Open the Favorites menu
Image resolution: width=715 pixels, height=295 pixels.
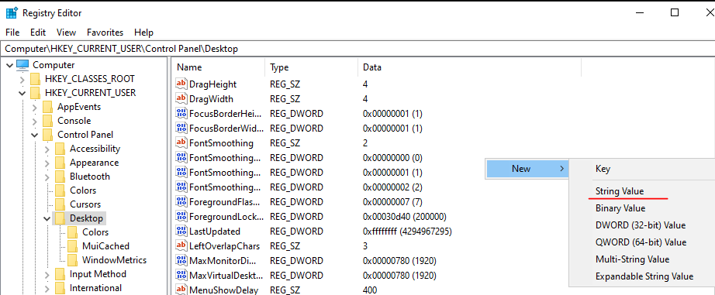pos(105,33)
